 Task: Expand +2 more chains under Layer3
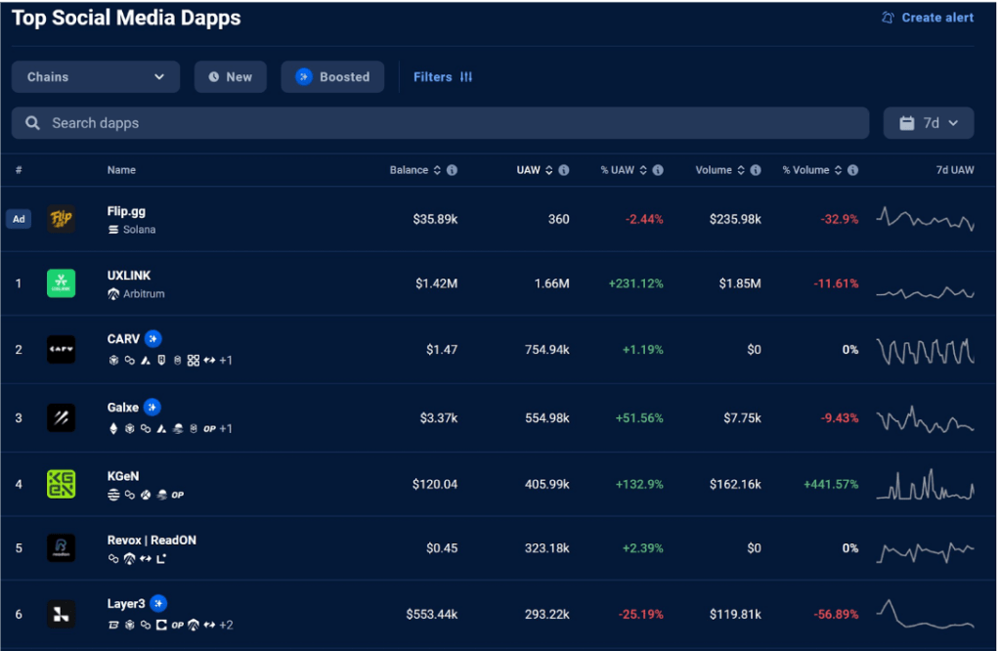(x=227, y=626)
